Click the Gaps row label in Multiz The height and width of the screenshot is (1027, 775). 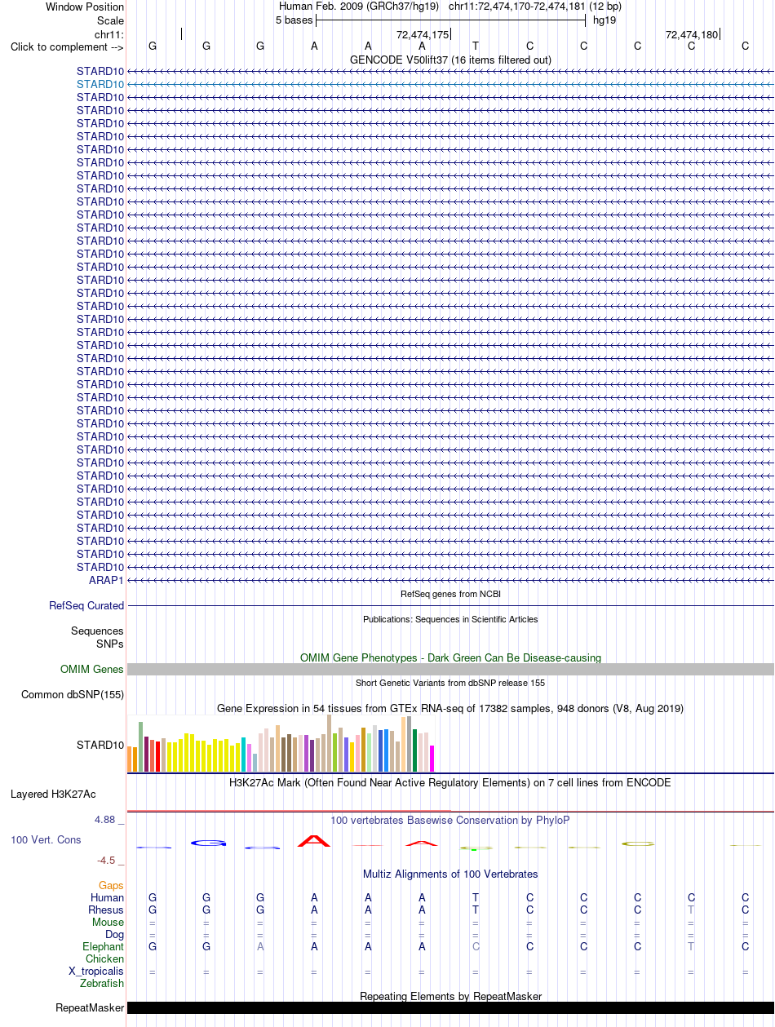click(111, 885)
